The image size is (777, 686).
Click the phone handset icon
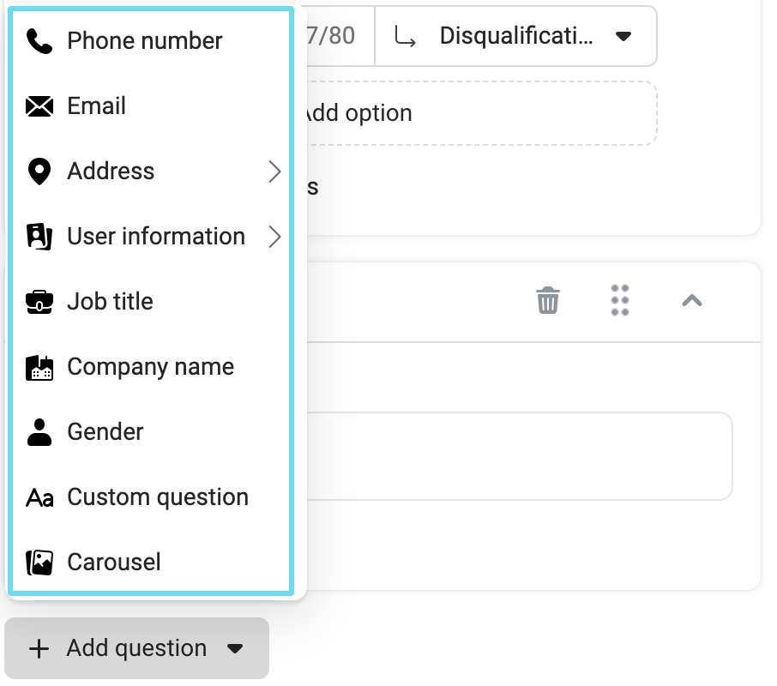[39, 41]
